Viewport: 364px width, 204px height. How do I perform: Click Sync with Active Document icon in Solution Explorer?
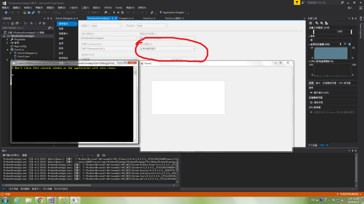31,23
